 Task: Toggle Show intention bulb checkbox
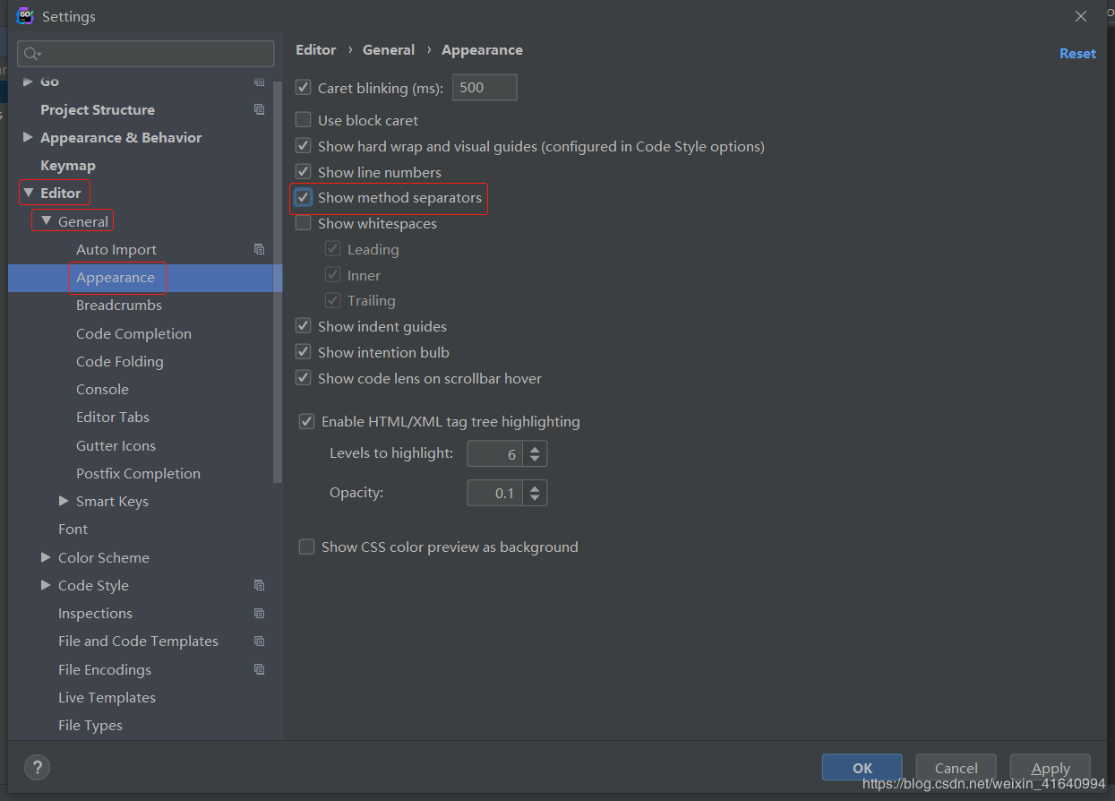point(304,352)
